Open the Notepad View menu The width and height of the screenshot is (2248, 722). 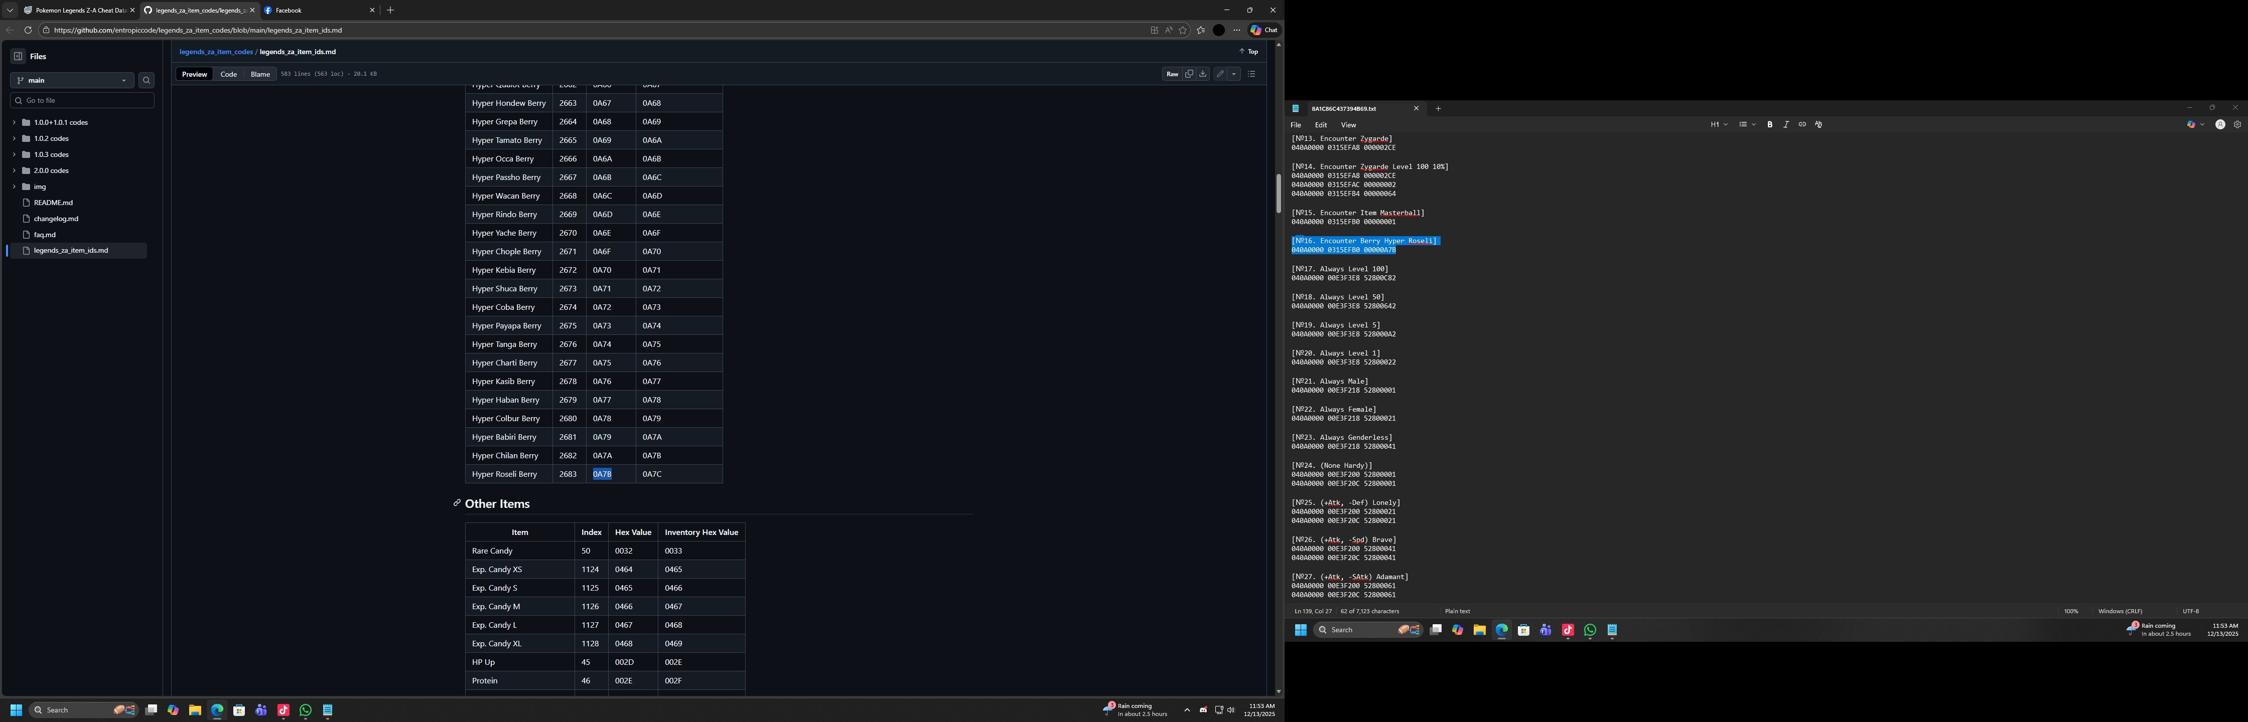click(1348, 125)
